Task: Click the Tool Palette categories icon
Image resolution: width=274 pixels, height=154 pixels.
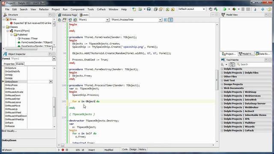Action: 223,65
